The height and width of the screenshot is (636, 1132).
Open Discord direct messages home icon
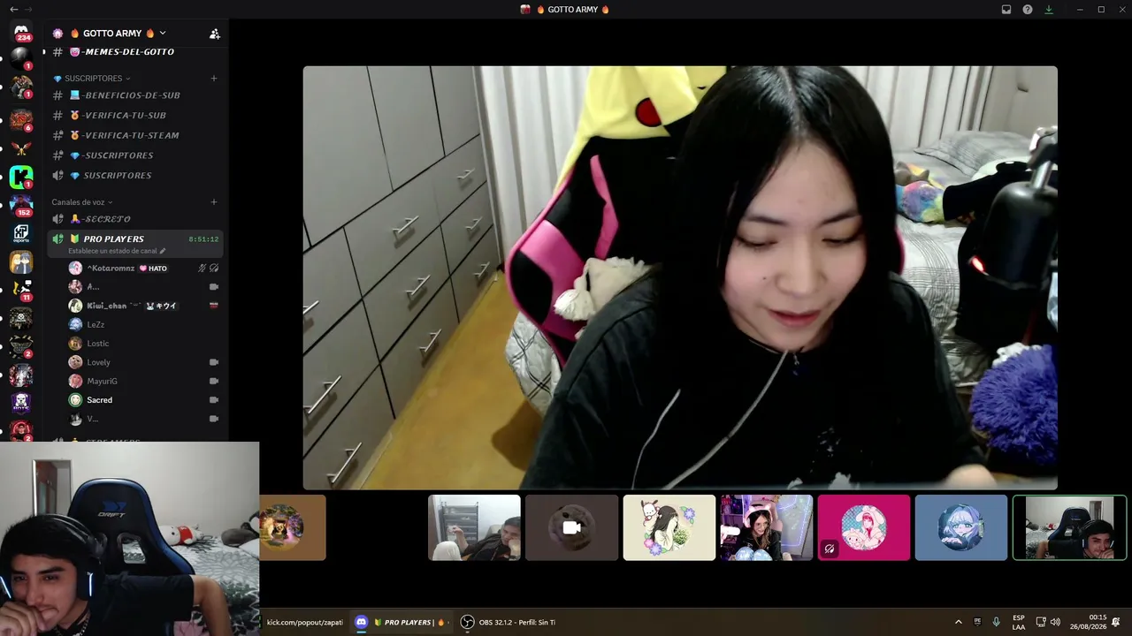(x=21, y=34)
